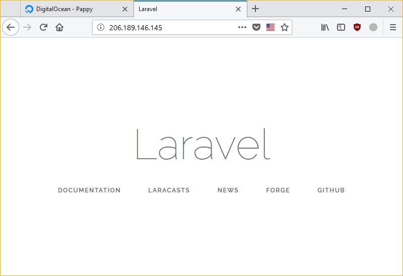Maximize the browser window
403x276 pixels.
[x=368, y=9]
